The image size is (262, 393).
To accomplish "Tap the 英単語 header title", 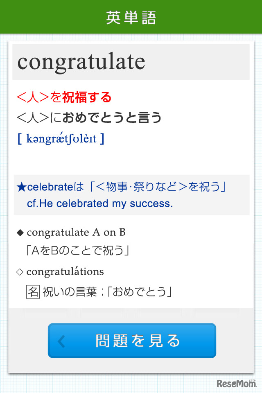I will [131, 18].
